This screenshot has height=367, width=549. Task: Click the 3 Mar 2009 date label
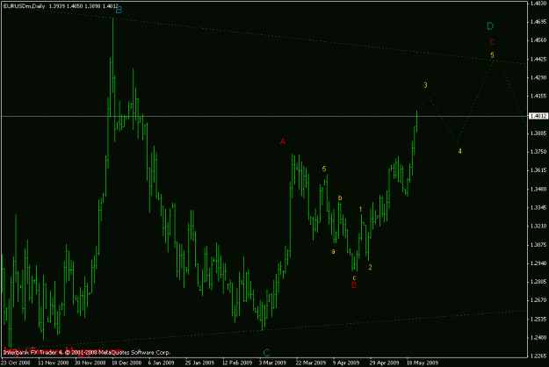[x=272, y=363]
